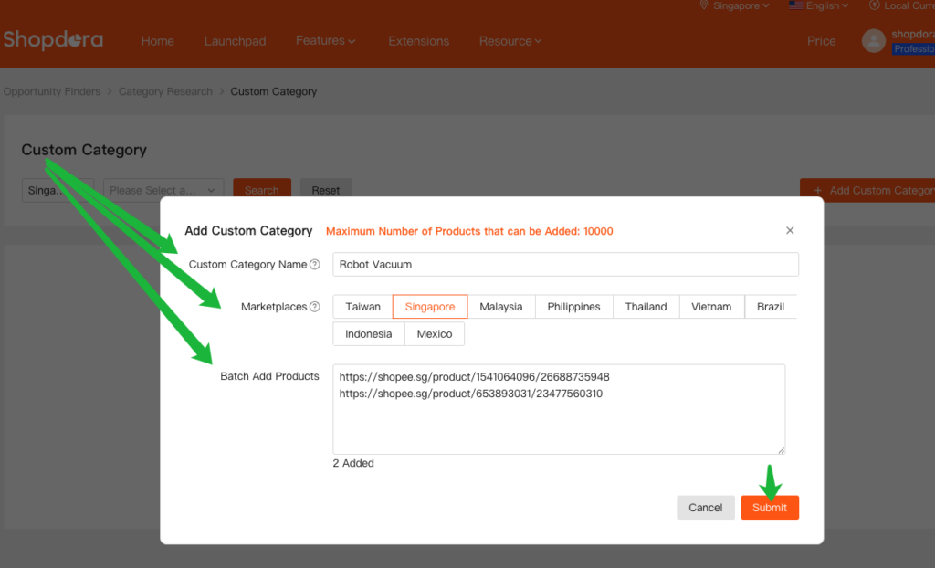Select the Singapore marketplace option
Image resolution: width=935 pixels, height=568 pixels.
pos(430,307)
